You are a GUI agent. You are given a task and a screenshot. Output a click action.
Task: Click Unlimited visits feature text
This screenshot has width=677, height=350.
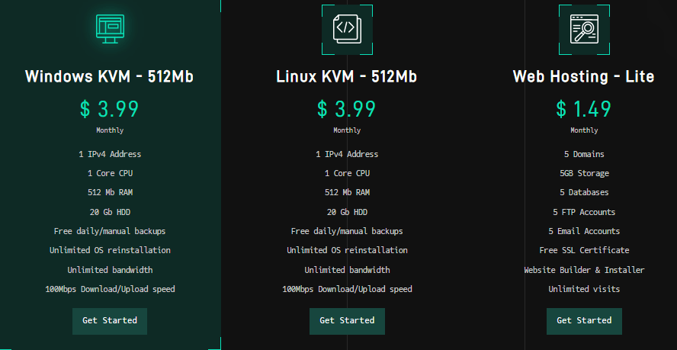tap(584, 289)
